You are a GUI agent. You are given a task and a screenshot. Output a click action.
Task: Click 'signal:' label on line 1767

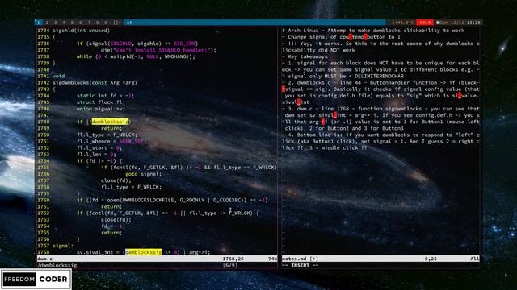[63, 246]
